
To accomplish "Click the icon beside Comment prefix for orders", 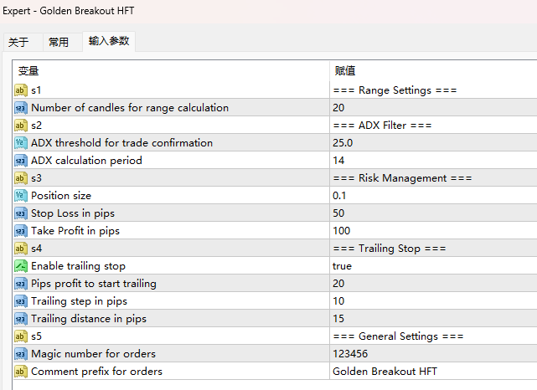I will pos(21,372).
